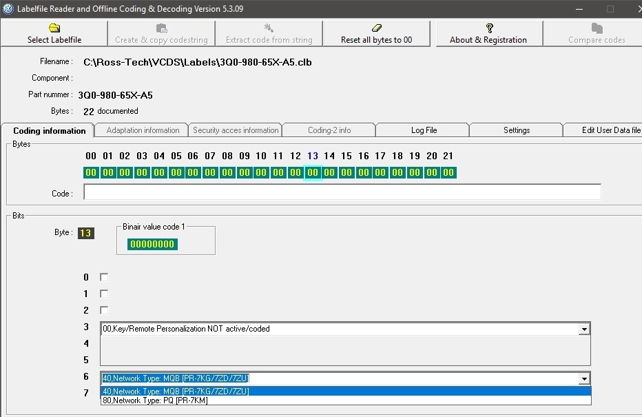Toggle bit 2 checkbox
The height and width of the screenshot is (417, 642).
[104, 310]
